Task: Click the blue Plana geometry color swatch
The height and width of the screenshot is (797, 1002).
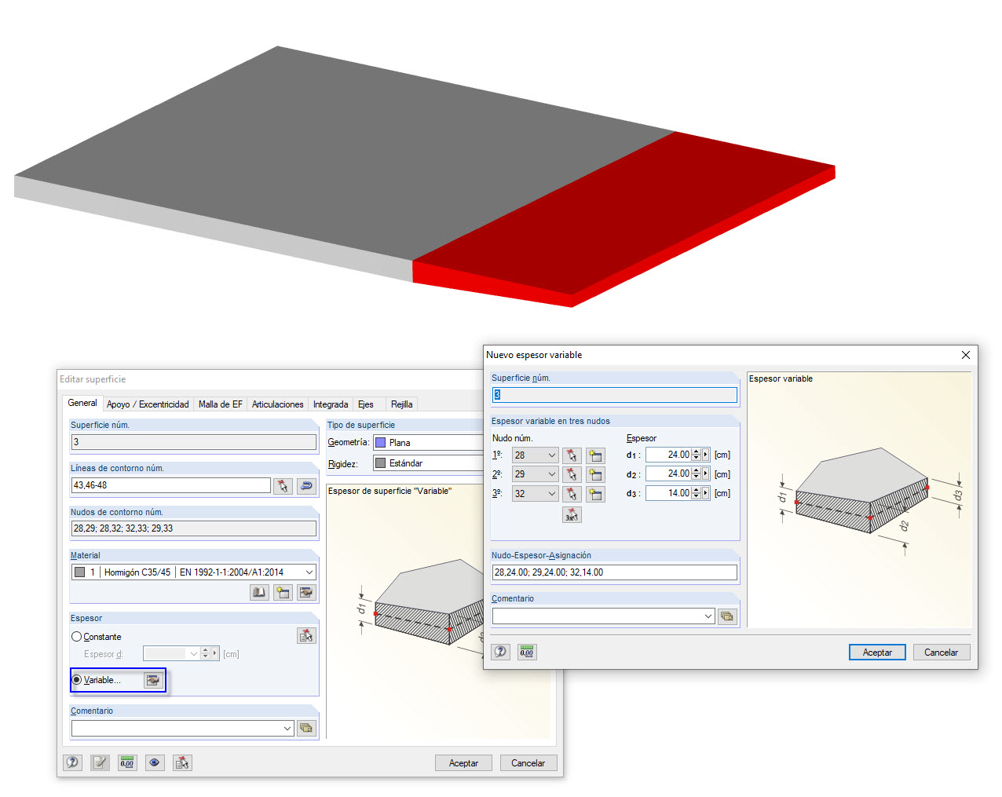Action: click(x=381, y=443)
